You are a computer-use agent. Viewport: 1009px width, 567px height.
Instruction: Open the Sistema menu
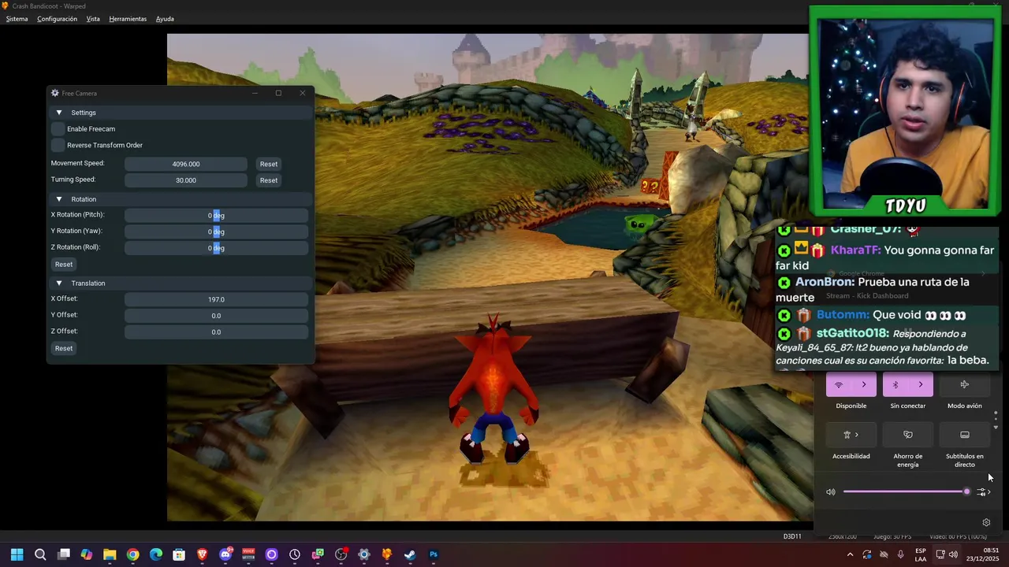(17, 19)
